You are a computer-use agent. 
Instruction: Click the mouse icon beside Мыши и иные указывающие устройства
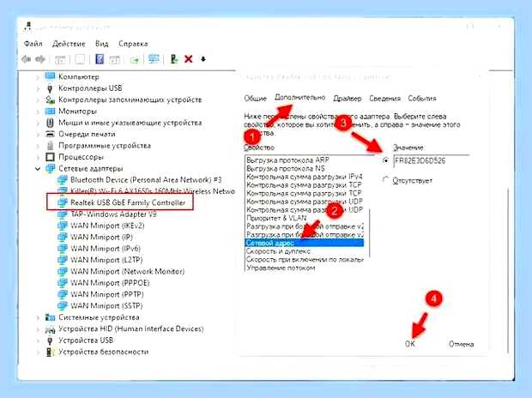[x=50, y=123]
